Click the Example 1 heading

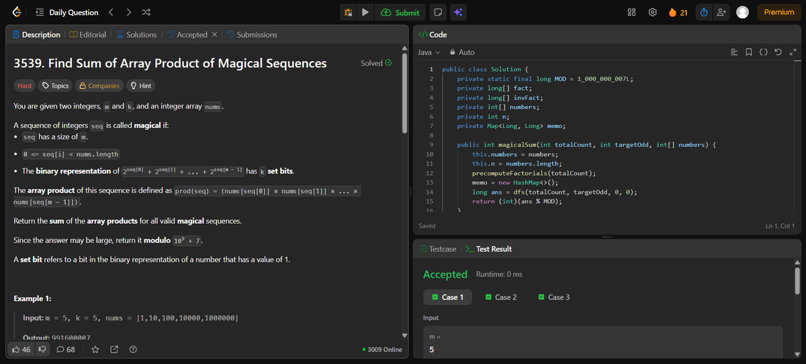click(33, 298)
